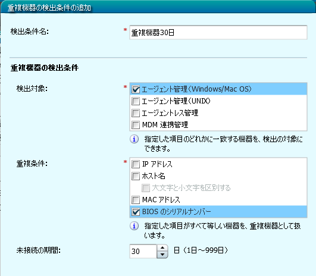Image resolution: width=316 pixels, height=276 pixels.
Task: Check the エージェントレス管理 option
Action: [136, 113]
